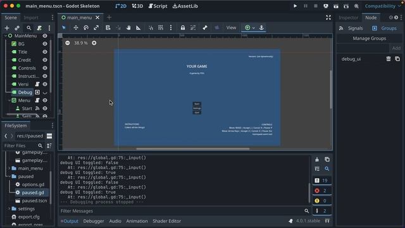
Task: Toggle standard messages filter showing 19
Action: pyautogui.click(x=322, y=180)
